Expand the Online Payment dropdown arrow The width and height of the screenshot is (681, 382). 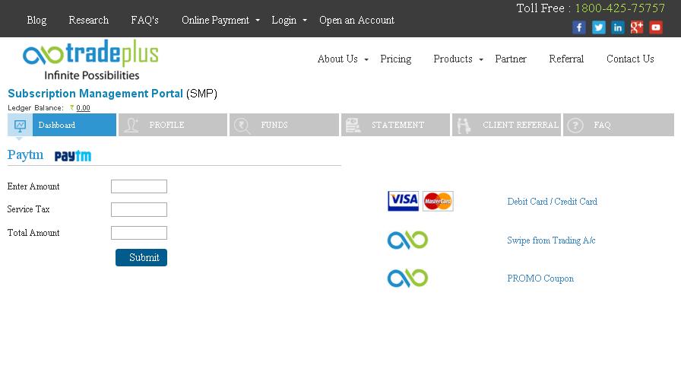pyautogui.click(x=258, y=21)
